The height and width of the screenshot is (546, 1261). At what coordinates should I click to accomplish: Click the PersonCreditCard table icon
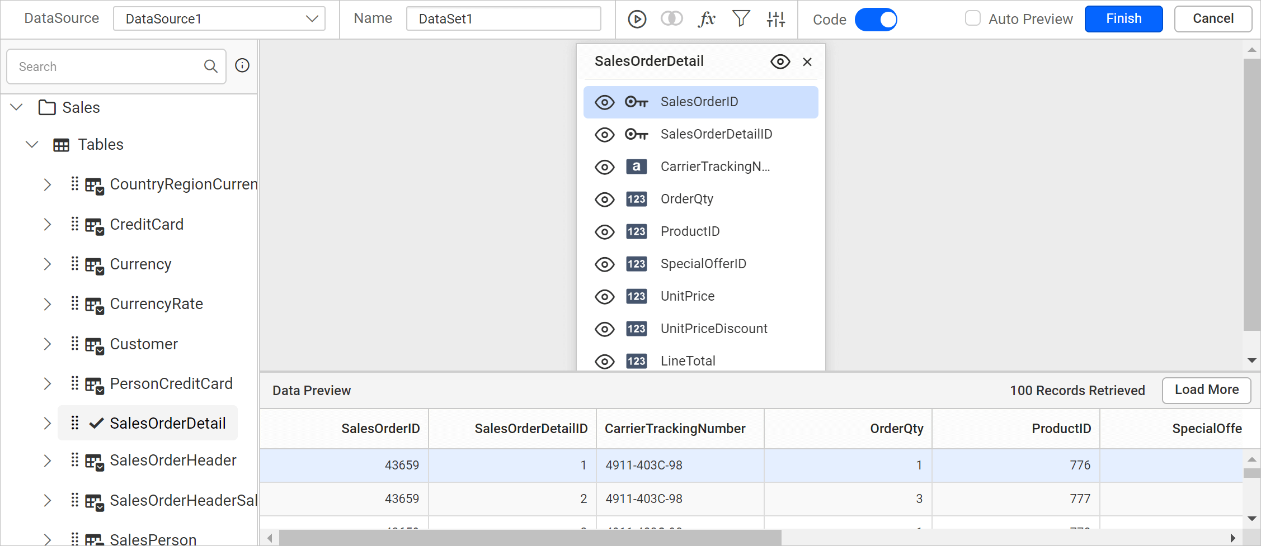pos(95,385)
